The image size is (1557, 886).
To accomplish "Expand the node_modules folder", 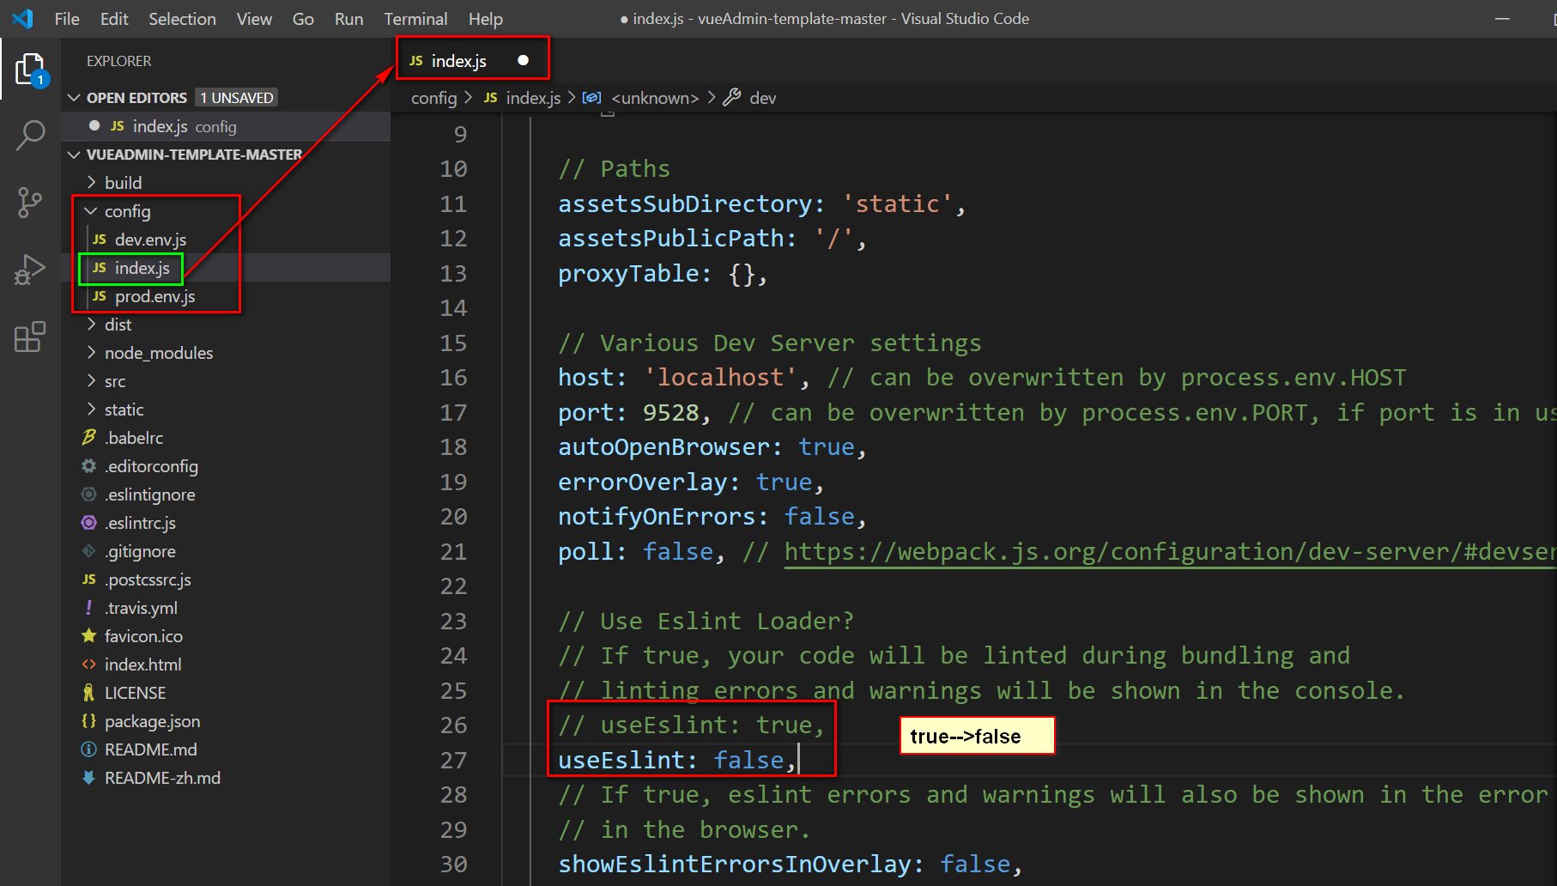I will [92, 353].
